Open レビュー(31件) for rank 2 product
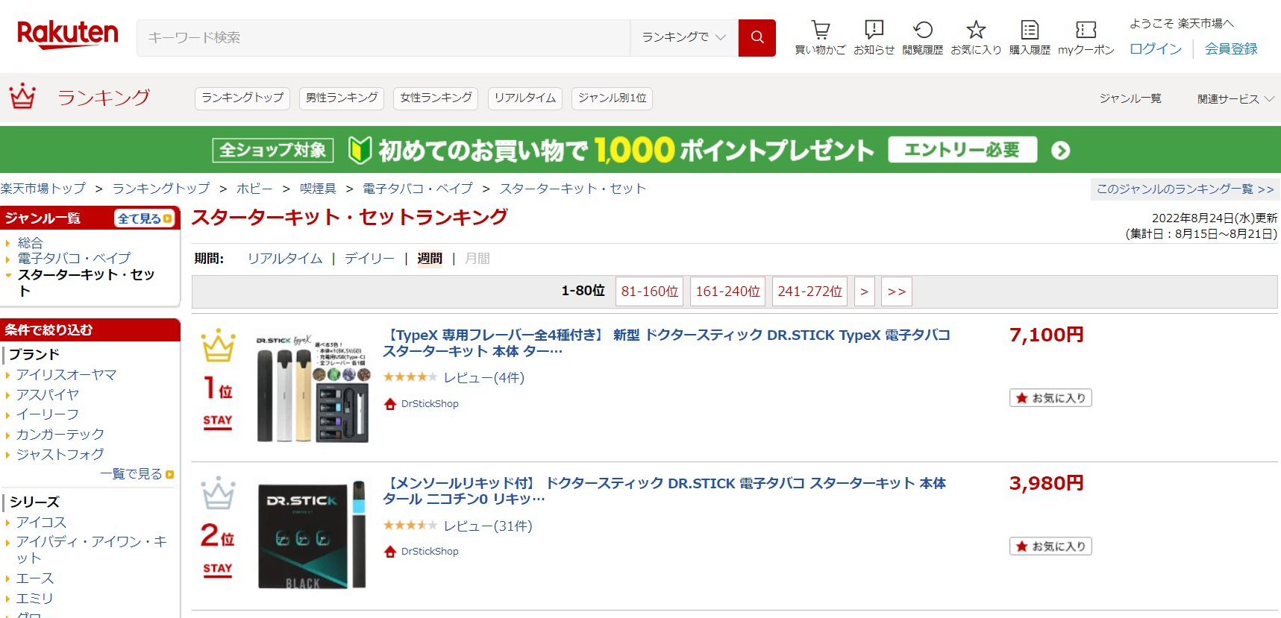The image size is (1281, 618). (x=488, y=526)
